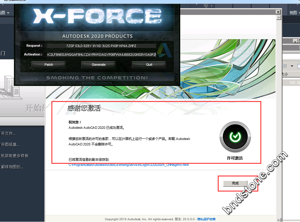The height and width of the screenshot is (222, 300).
Task: Click the 大小 column header in file list
Action: [285, 74]
